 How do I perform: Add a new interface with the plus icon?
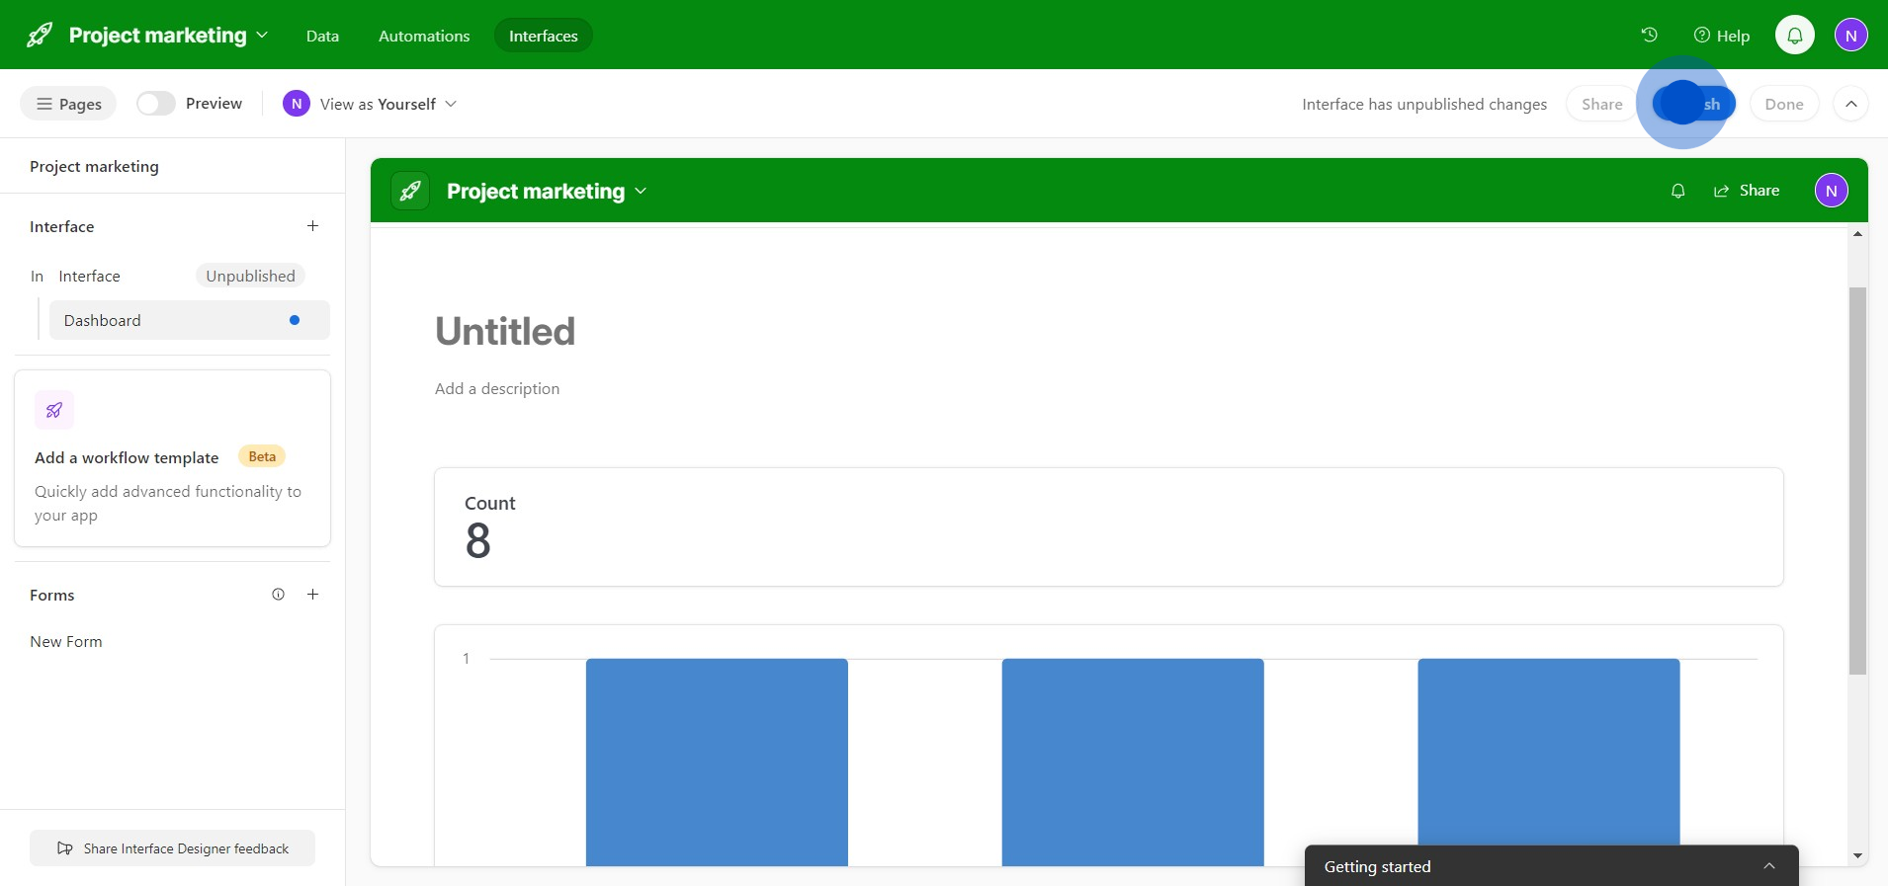(x=312, y=226)
